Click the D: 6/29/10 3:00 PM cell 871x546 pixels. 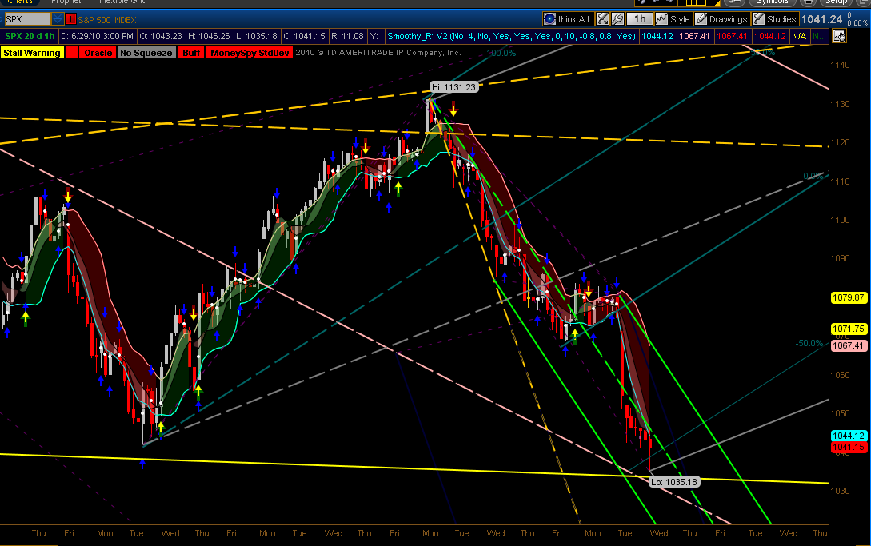point(97,36)
